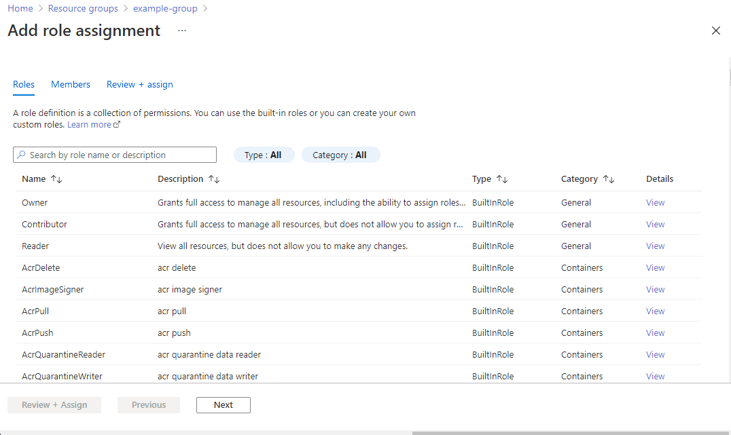Open the Review + assign tab
The height and width of the screenshot is (435, 731).
[x=139, y=84]
